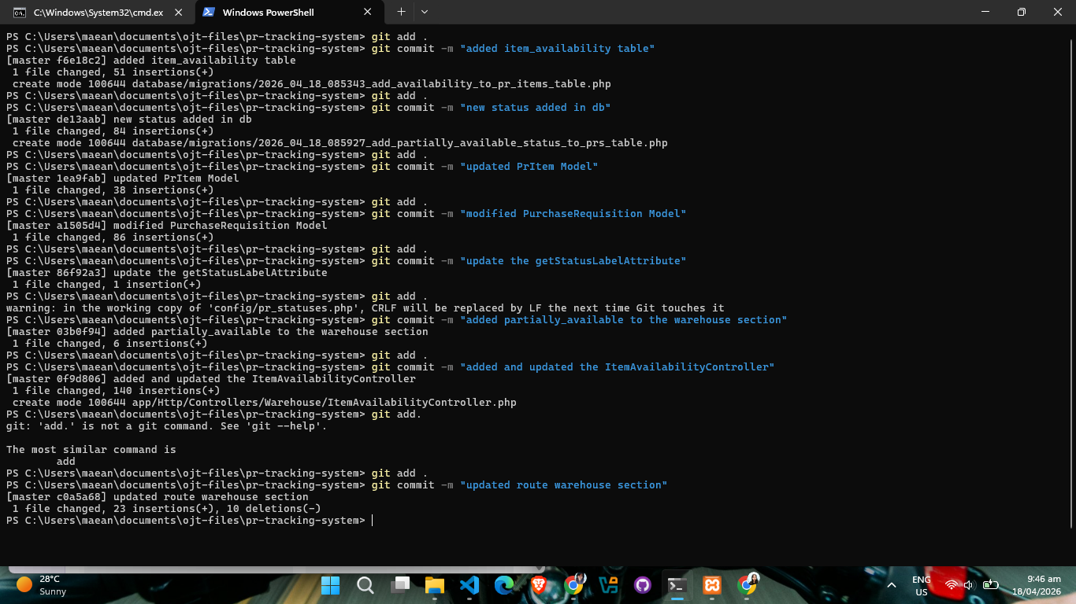Click "The most similar command is" line
The height and width of the screenshot is (604, 1076).
click(91, 450)
